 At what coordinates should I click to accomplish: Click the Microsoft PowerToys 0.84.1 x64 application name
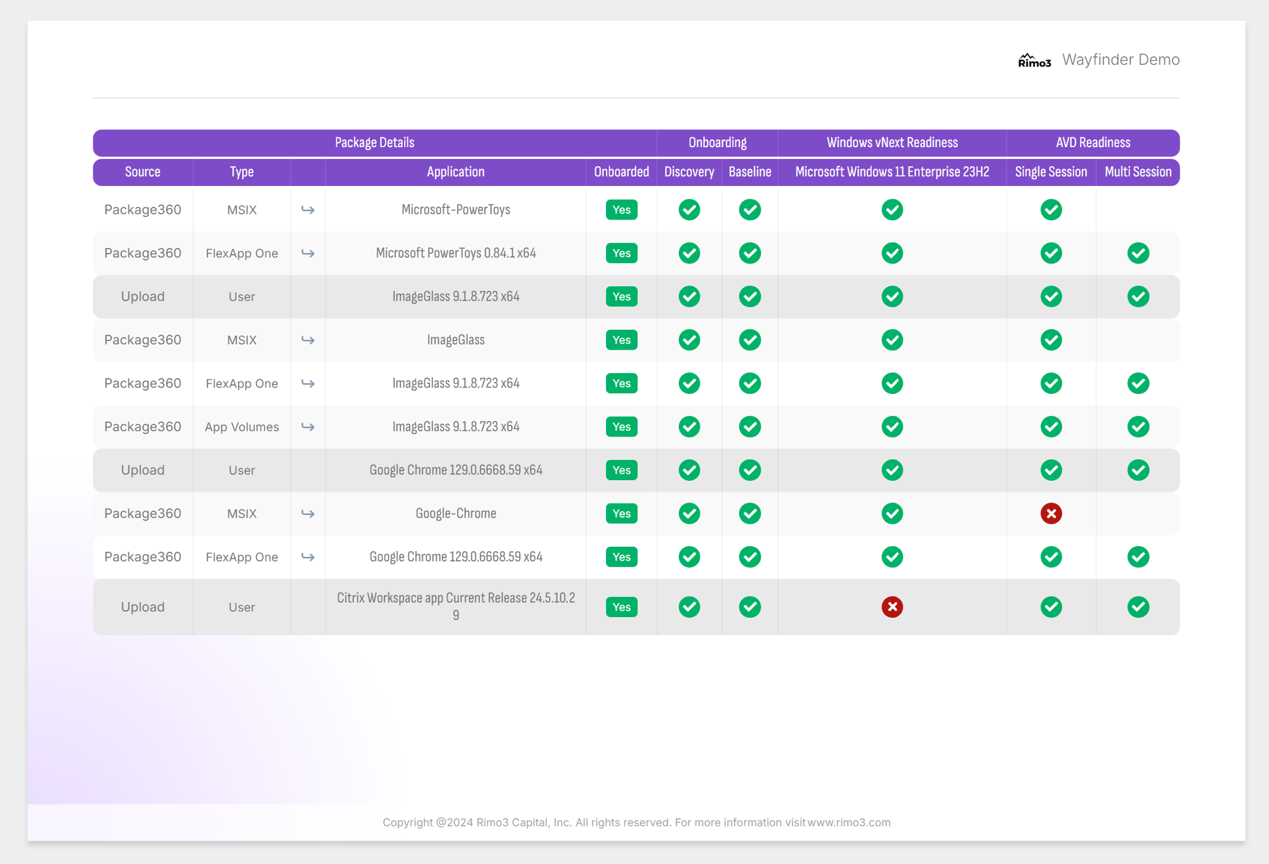(x=456, y=253)
